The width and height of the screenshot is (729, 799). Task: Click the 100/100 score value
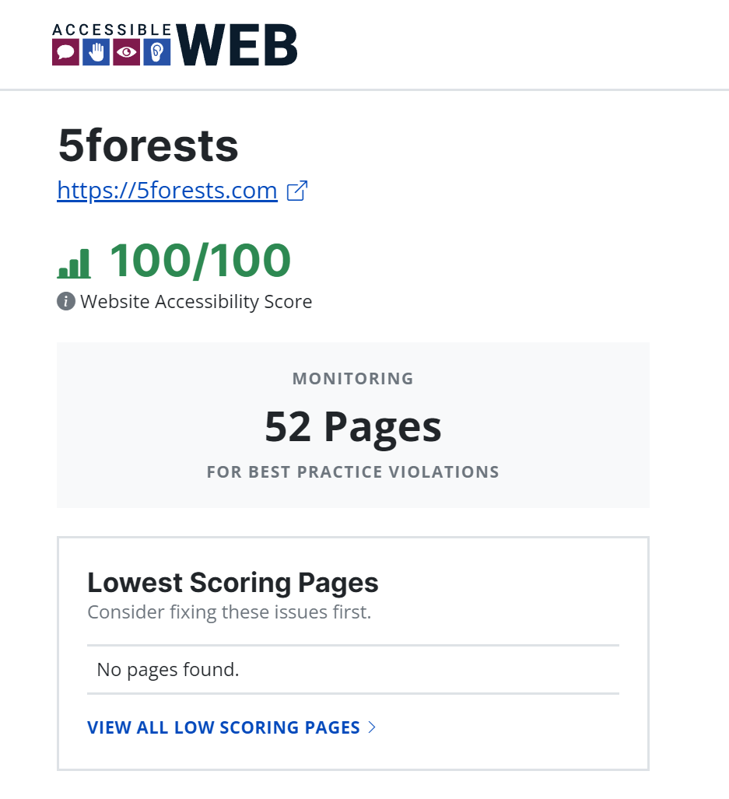tap(200, 261)
